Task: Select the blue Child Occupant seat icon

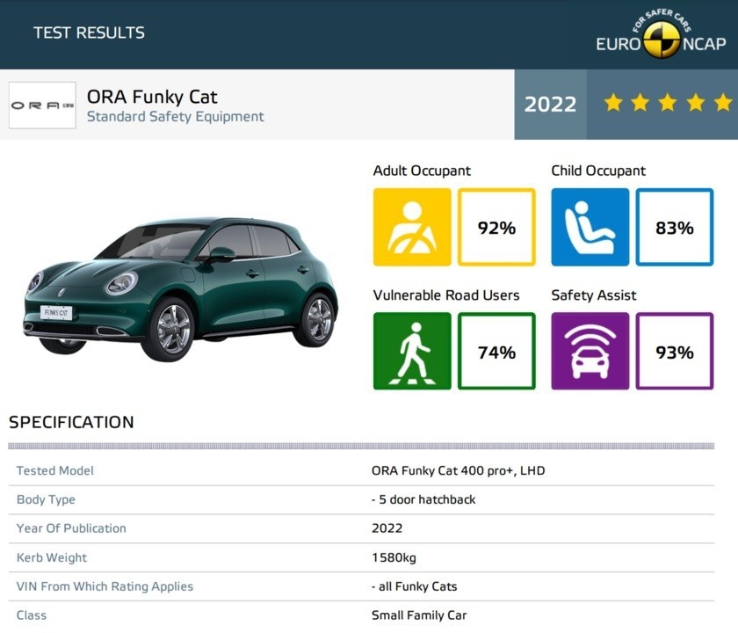Action: [590, 227]
